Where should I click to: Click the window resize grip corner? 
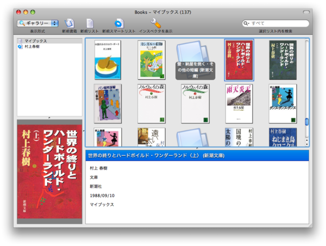click(311, 225)
